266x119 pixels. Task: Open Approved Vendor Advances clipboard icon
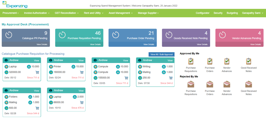[x=227, y=61]
